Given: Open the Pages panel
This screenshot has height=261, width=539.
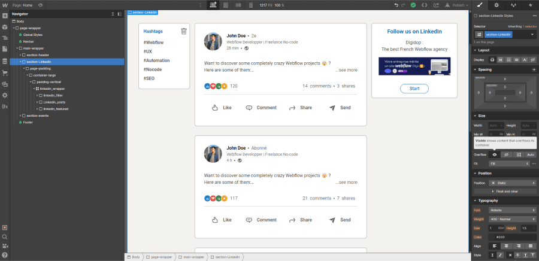Looking at the screenshot, I should [x=5, y=49].
